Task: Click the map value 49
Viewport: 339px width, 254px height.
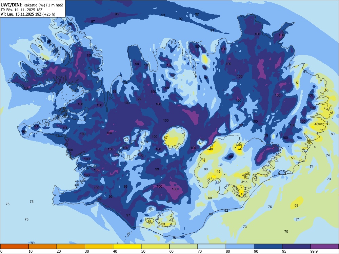Action: [218, 172]
